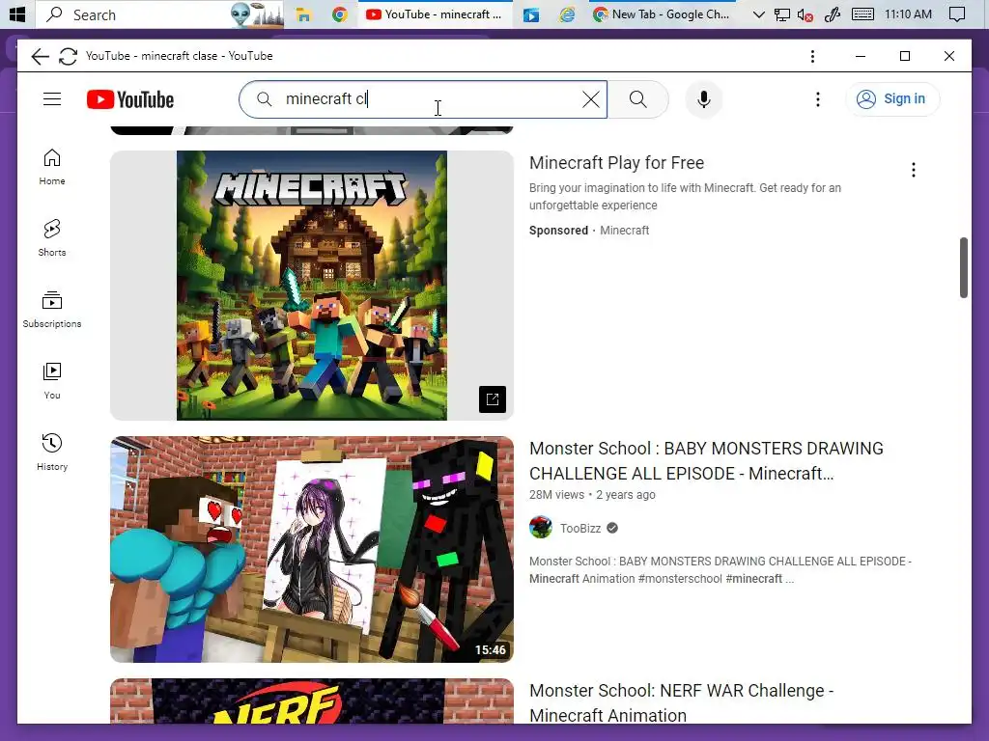Open the Minecraft Play for Free ad thumbnail
This screenshot has width=989, height=741.
(312, 286)
